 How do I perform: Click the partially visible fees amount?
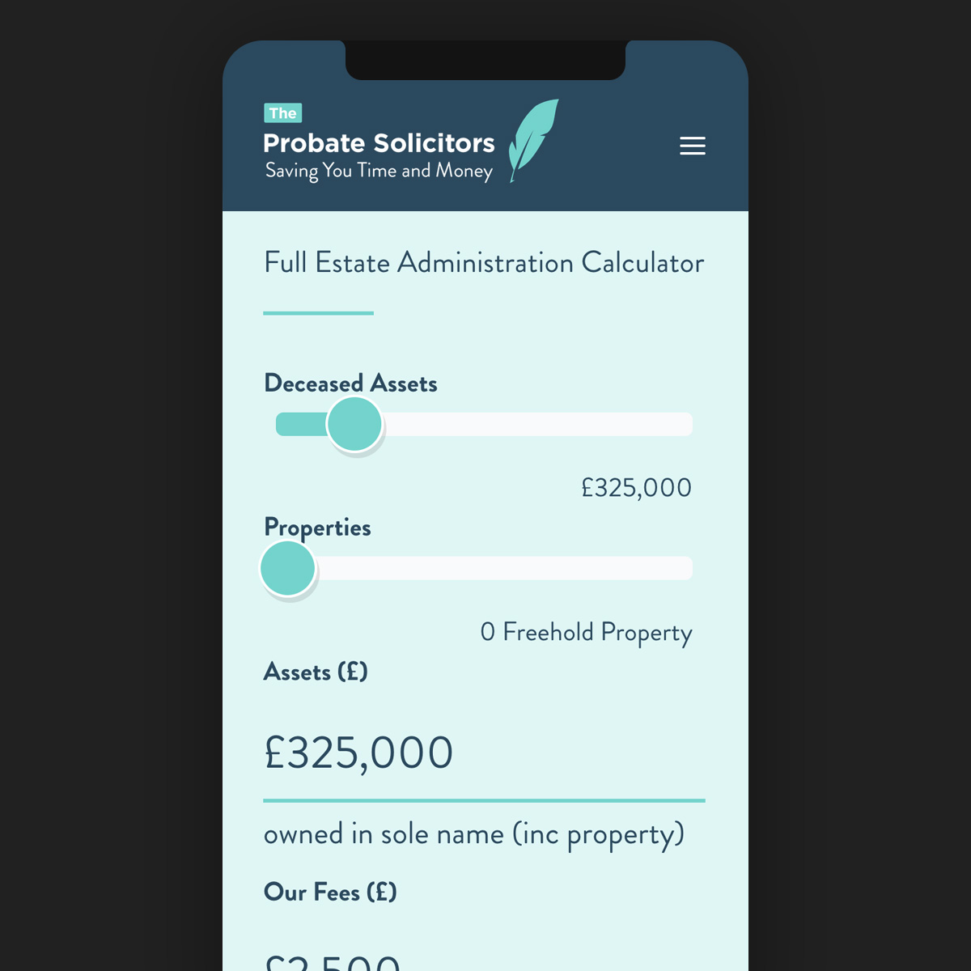point(332,962)
